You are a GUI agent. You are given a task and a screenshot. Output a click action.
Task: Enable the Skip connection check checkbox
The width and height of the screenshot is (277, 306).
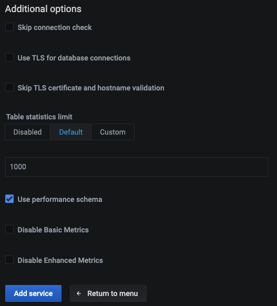9,27
